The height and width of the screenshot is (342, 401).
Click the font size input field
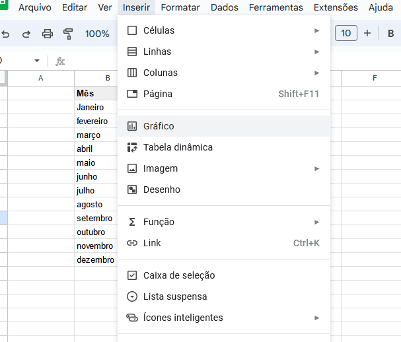[346, 33]
